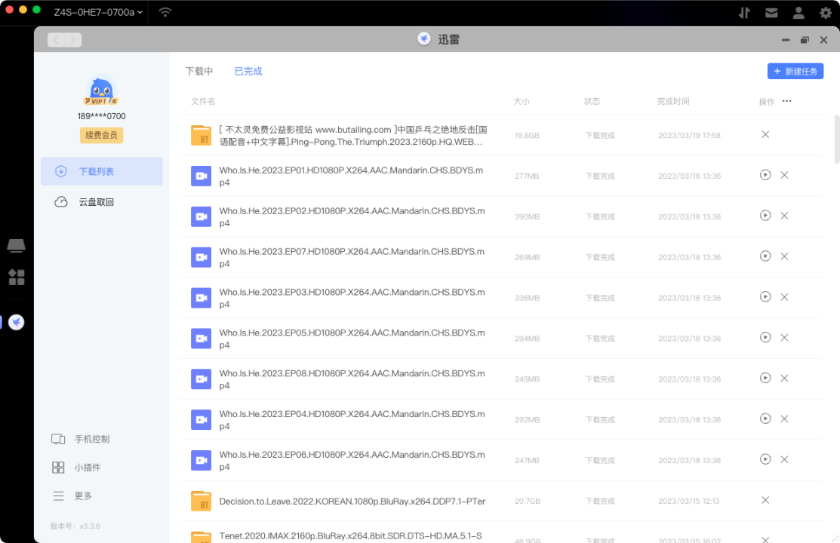The width and height of the screenshot is (840, 543).
Task: Click the 189****0700 account name
Action: pyautogui.click(x=101, y=116)
